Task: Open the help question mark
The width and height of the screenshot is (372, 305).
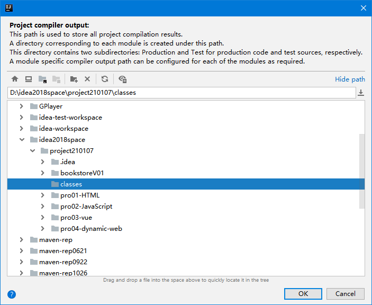Action: 12,294
